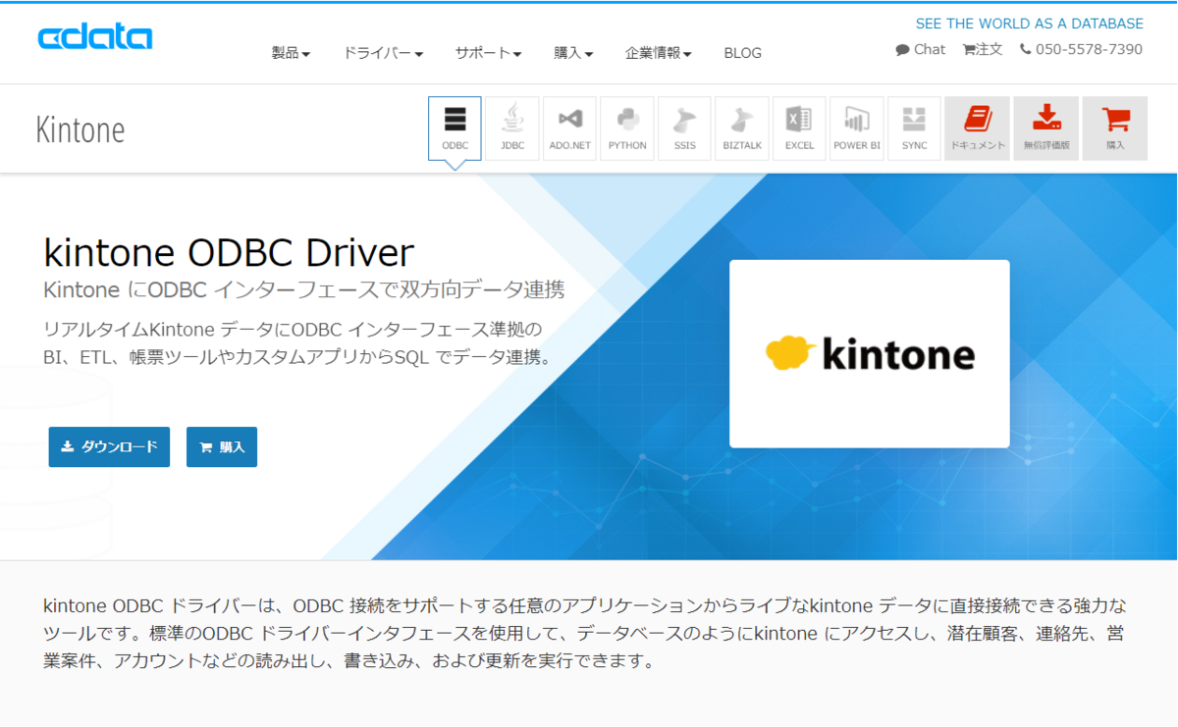This screenshot has height=727, width=1178.
Task: Click the Kintone page title
Action: [80, 130]
